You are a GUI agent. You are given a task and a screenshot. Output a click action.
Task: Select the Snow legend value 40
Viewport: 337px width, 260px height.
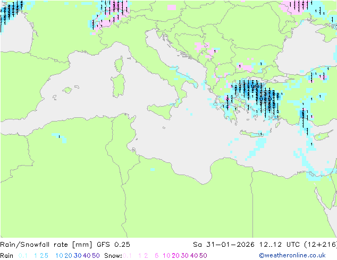(x=194, y=256)
